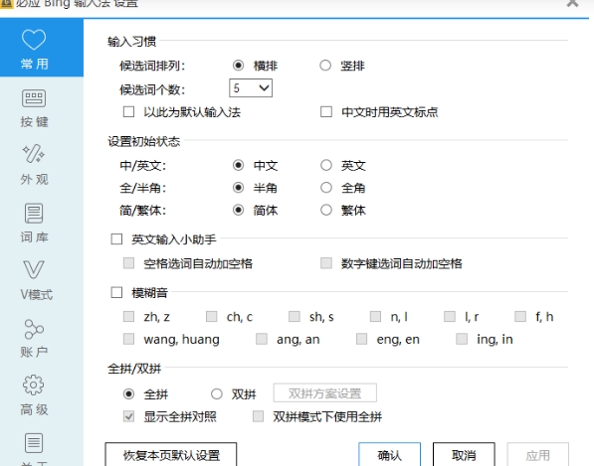Open the 账户 account icon section

[x=34, y=329]
